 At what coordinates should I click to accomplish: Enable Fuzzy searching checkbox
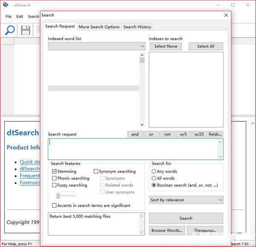pos(54,185)
